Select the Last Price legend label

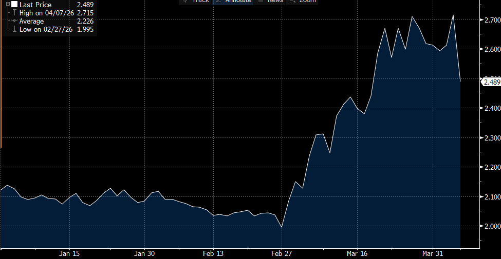35,5
